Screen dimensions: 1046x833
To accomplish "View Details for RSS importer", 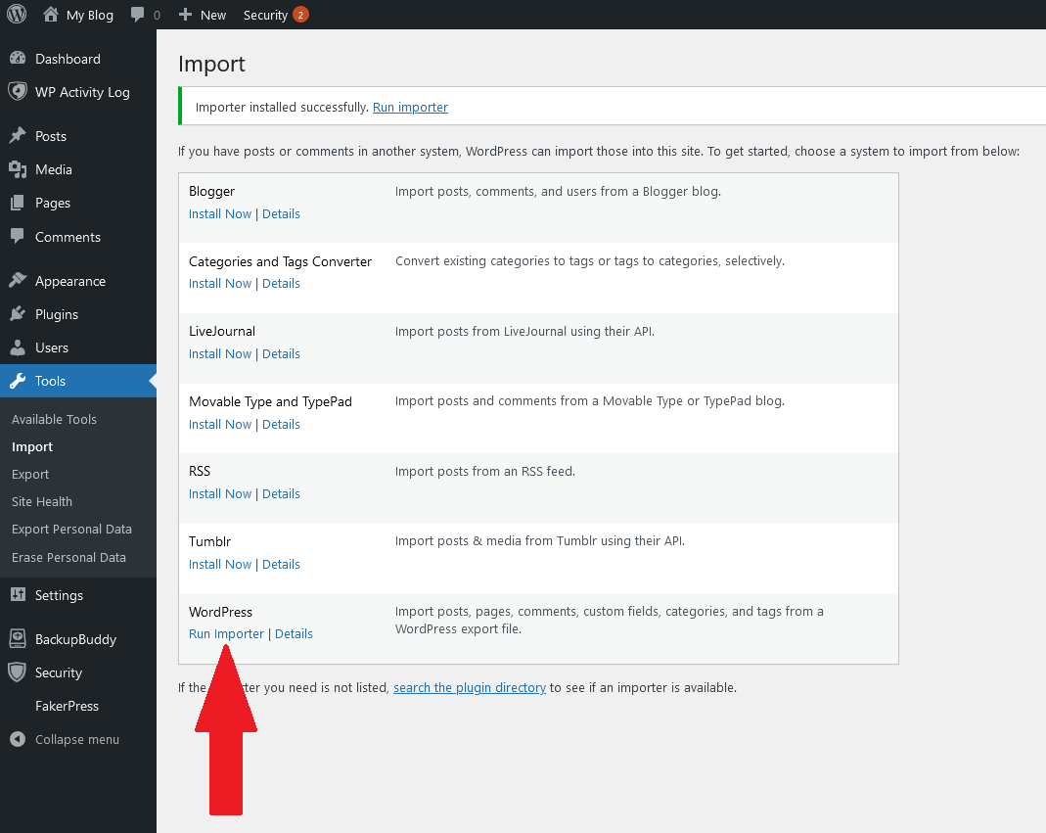I will [281, 493].
